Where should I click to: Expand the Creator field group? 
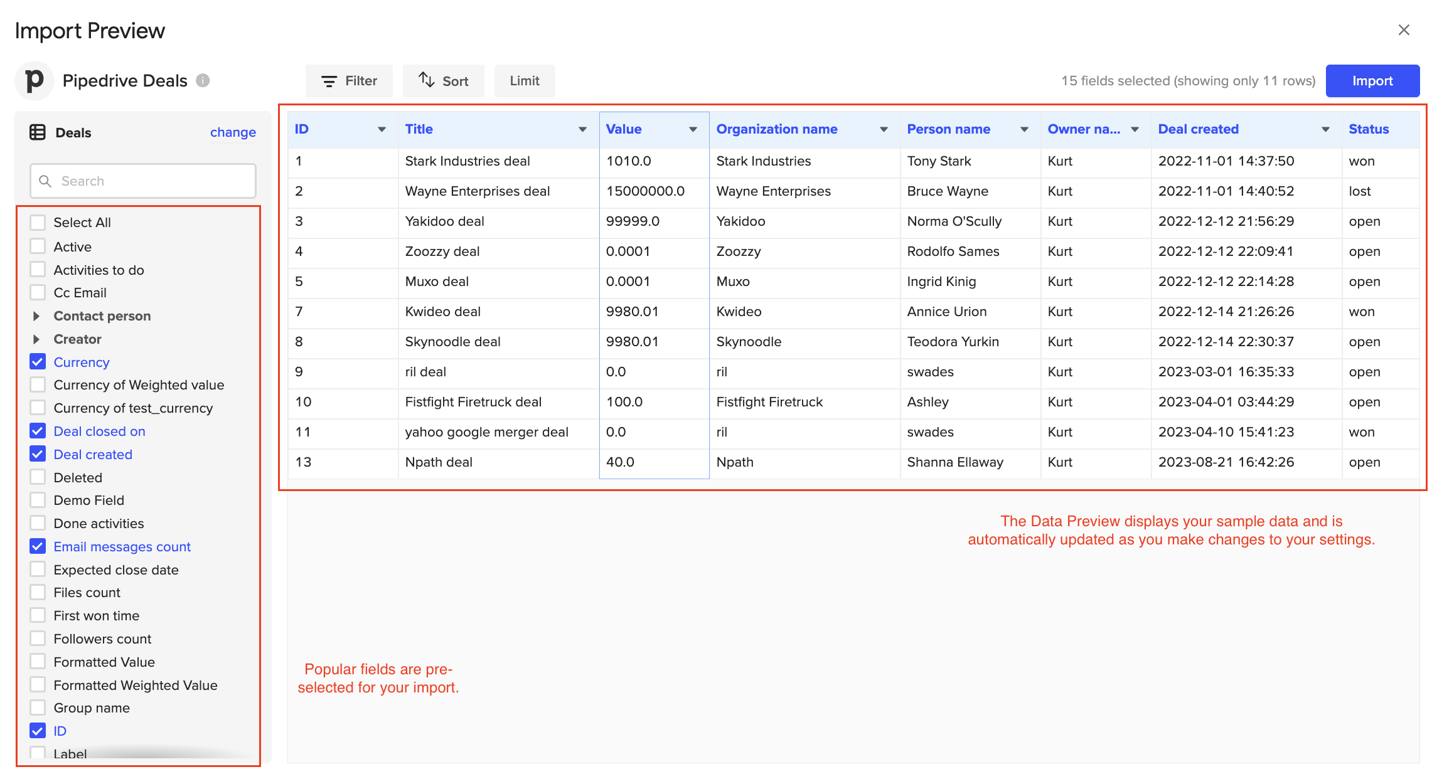click(36, 339)
